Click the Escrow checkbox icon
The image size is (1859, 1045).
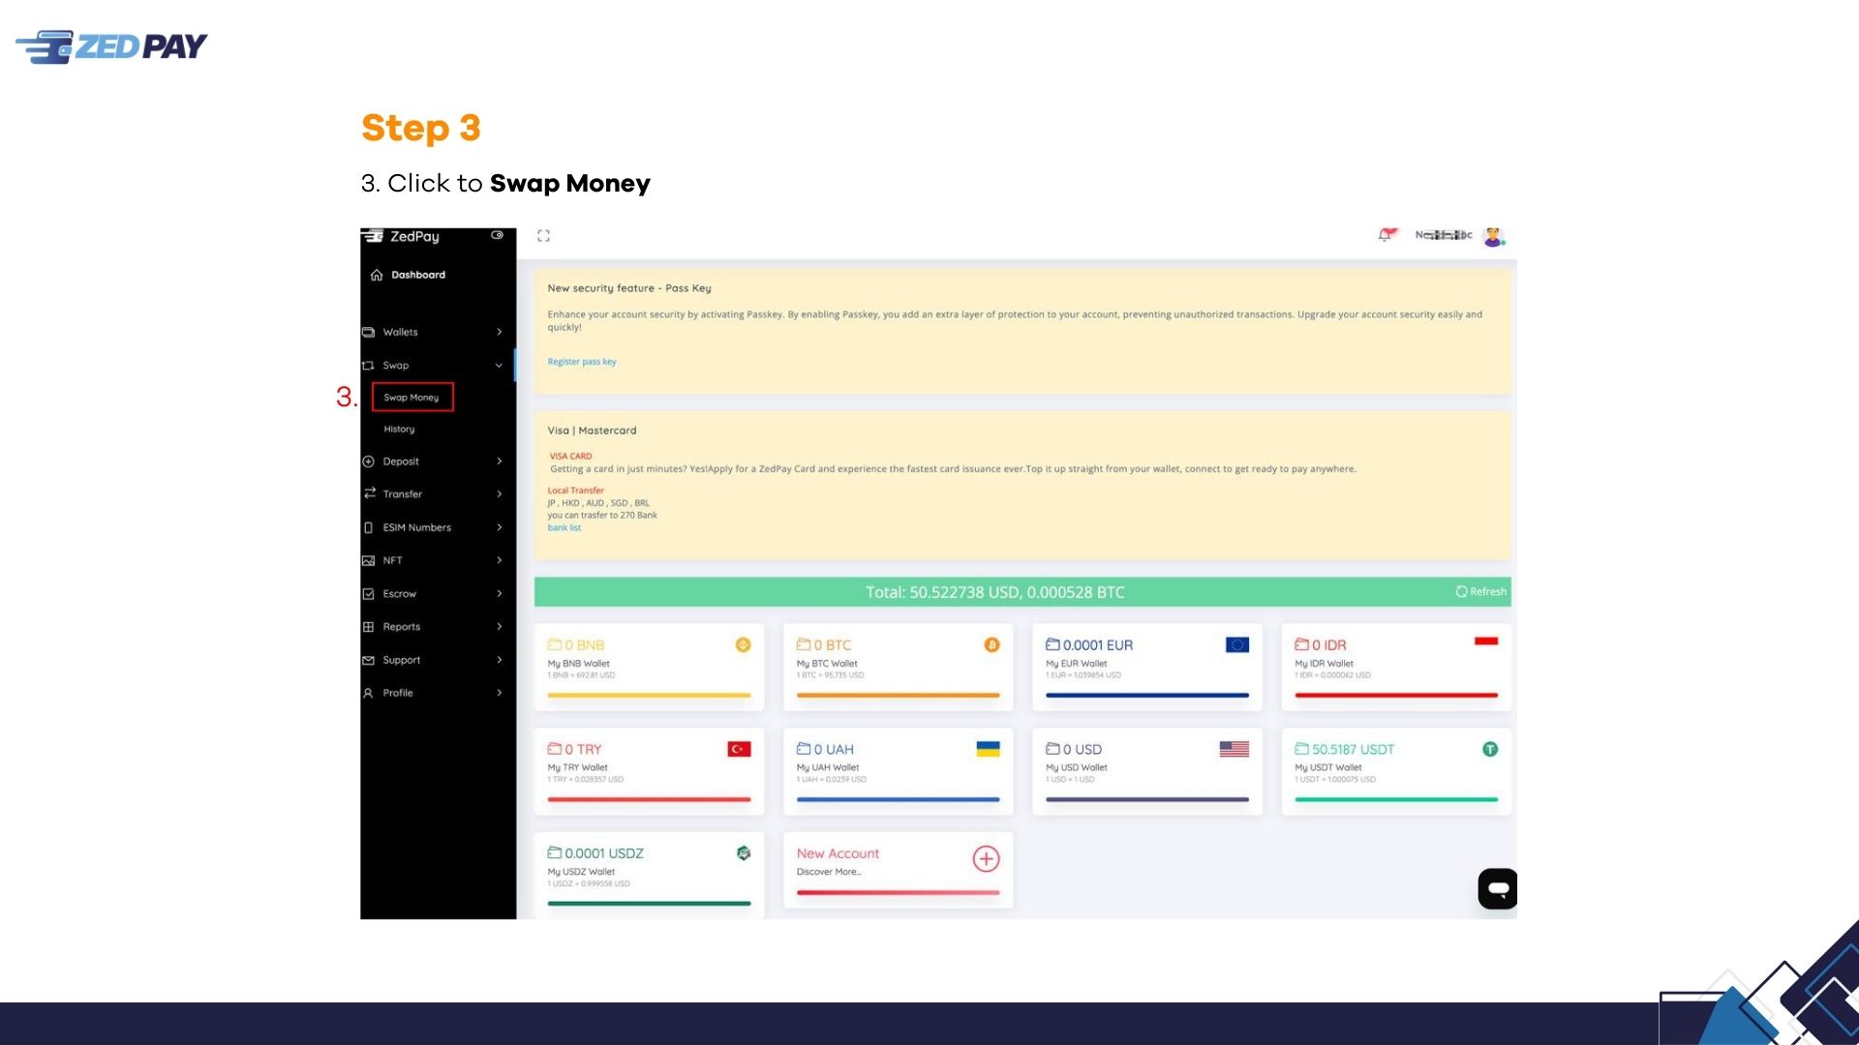(368, 594)
